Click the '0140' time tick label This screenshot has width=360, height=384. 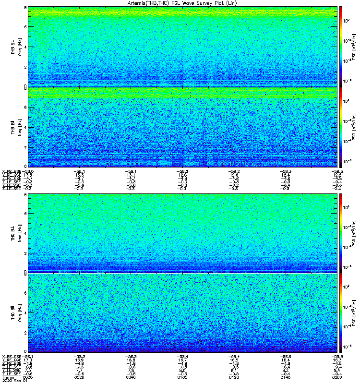tap(285, 377)
